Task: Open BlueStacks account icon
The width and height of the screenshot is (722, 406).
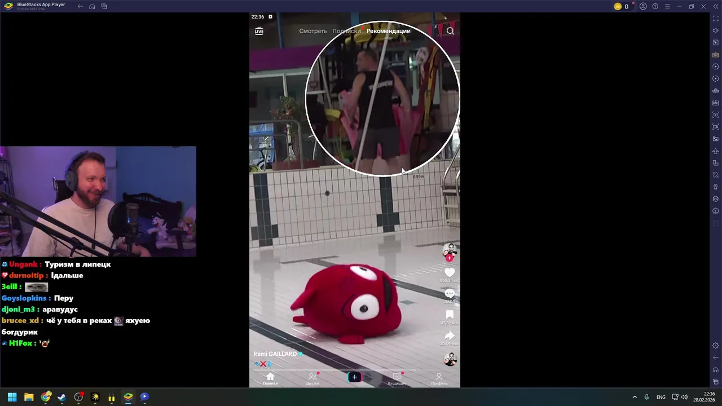Action: click(643, 6)
